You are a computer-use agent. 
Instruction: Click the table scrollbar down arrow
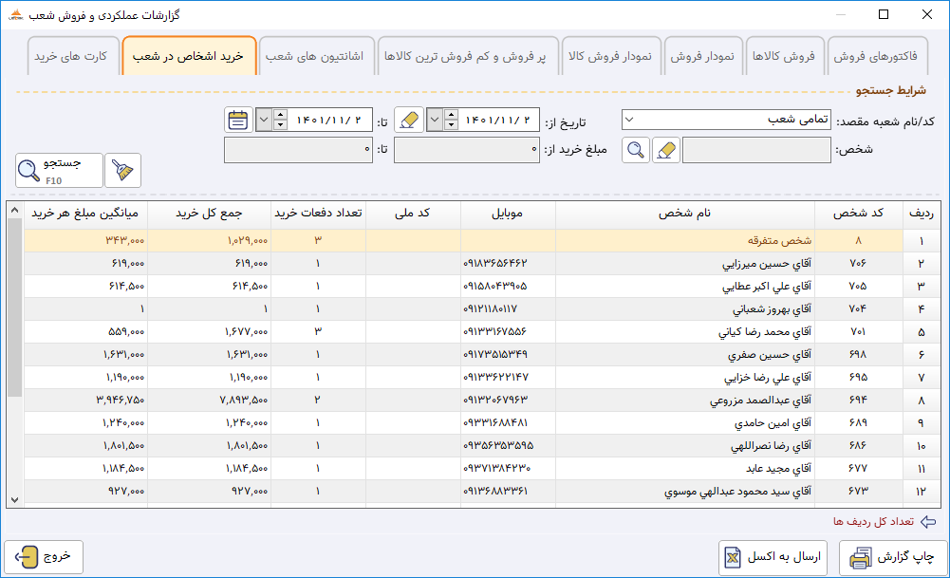tap(14, 500)
